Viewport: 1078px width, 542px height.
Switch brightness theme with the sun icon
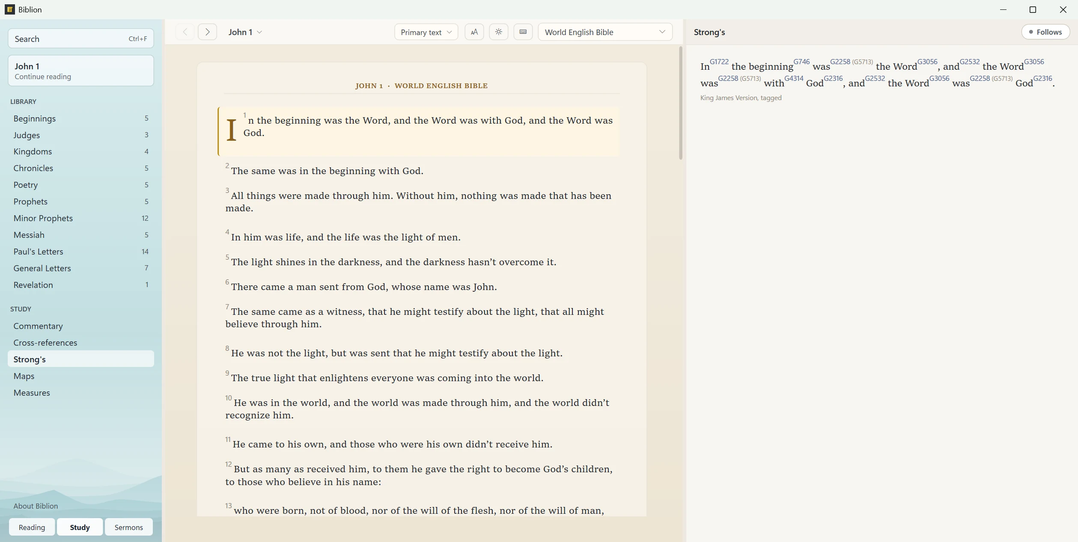tap(498, 32)
